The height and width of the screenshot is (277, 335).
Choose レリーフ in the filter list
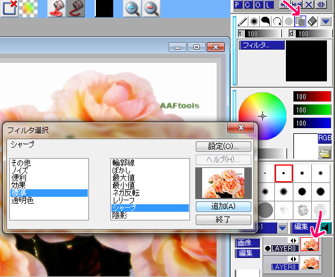pyautogui.click(x=150, y=200)
